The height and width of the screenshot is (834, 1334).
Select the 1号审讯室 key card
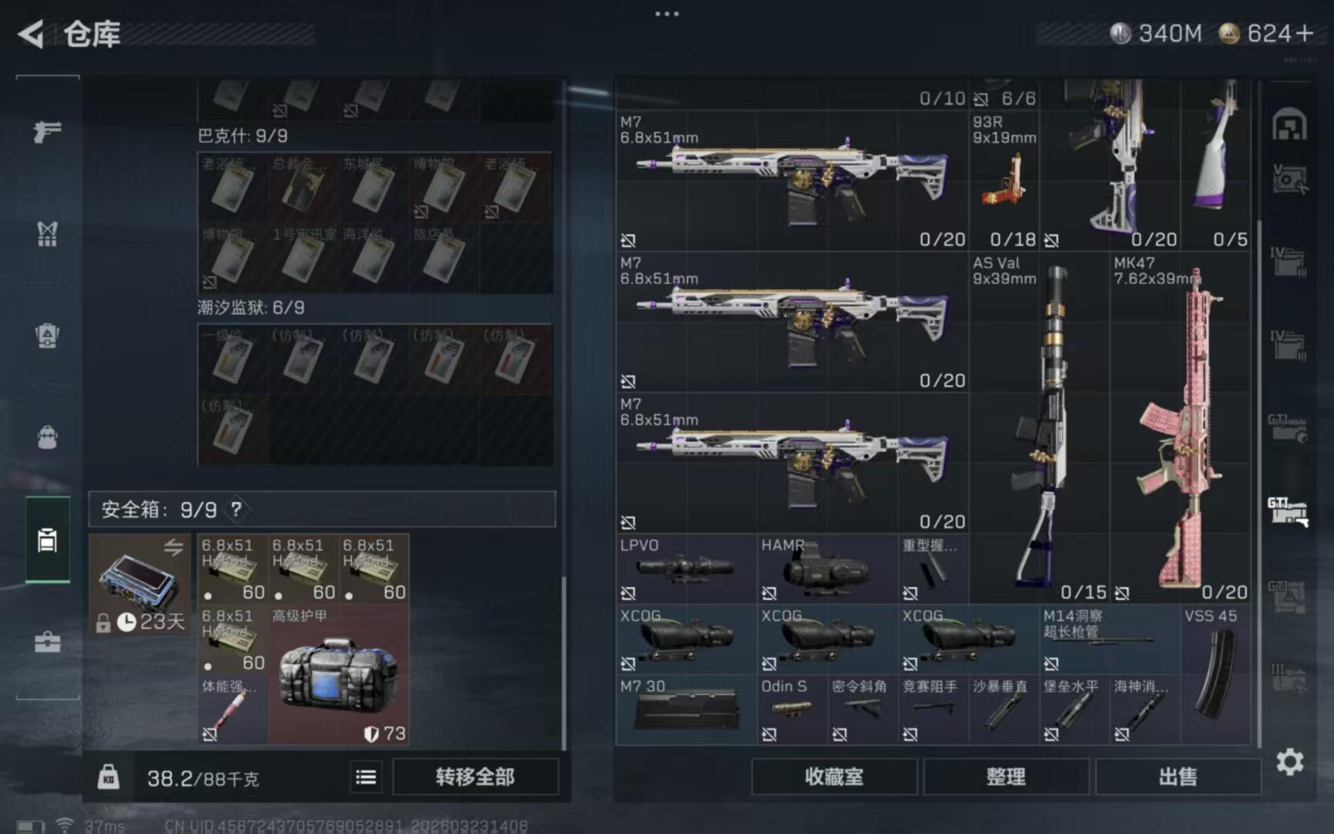pos(303,258)
